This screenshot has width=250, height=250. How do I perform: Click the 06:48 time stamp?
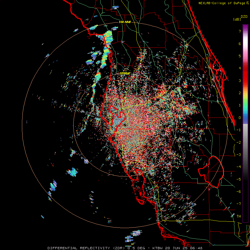[x=196, y=248]
